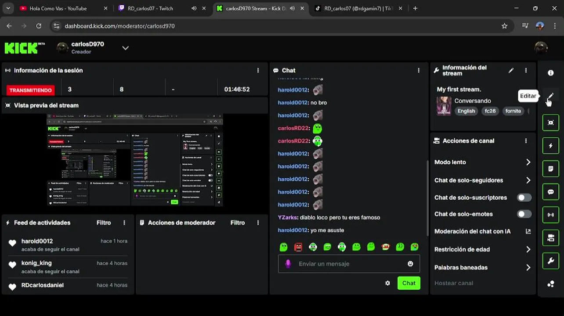Toggle the chat bubble sidebar icon
Image resolution: width=564 pixels, height=316 pixels.
pyautogui.click(x=550, y=192)
